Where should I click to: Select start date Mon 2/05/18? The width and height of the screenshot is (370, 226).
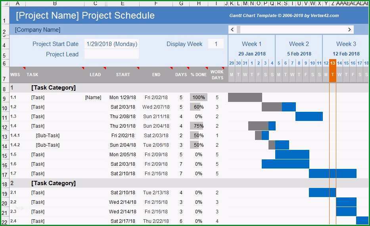click(123, 155)
